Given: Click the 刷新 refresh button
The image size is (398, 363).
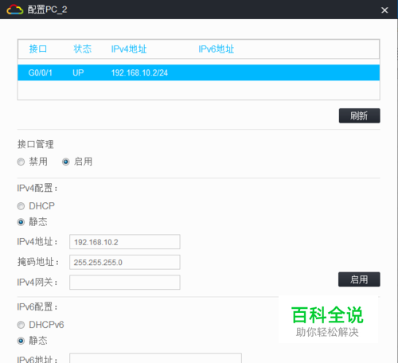Looking at the screenshot, I should tap(359, 115).
